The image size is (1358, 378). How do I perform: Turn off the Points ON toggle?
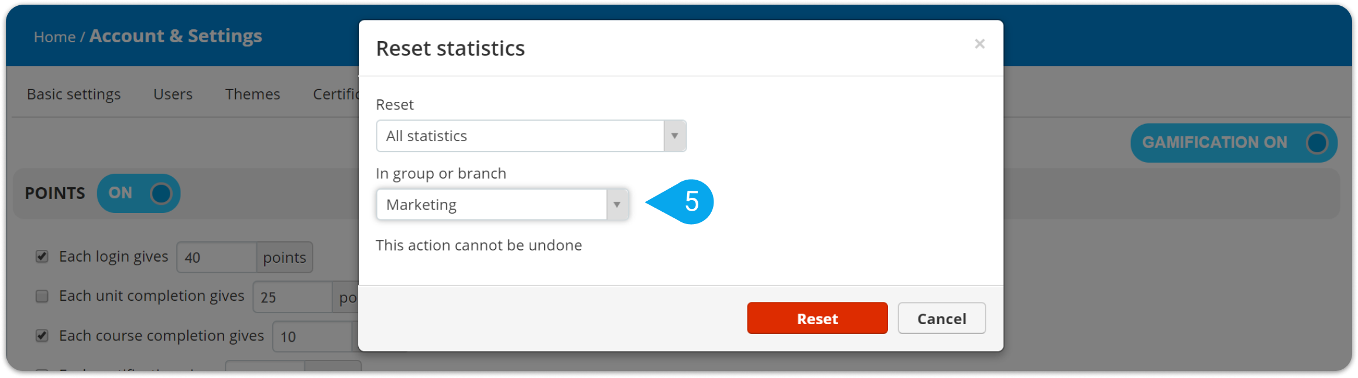pyautogui.click(x=139, y=193)
